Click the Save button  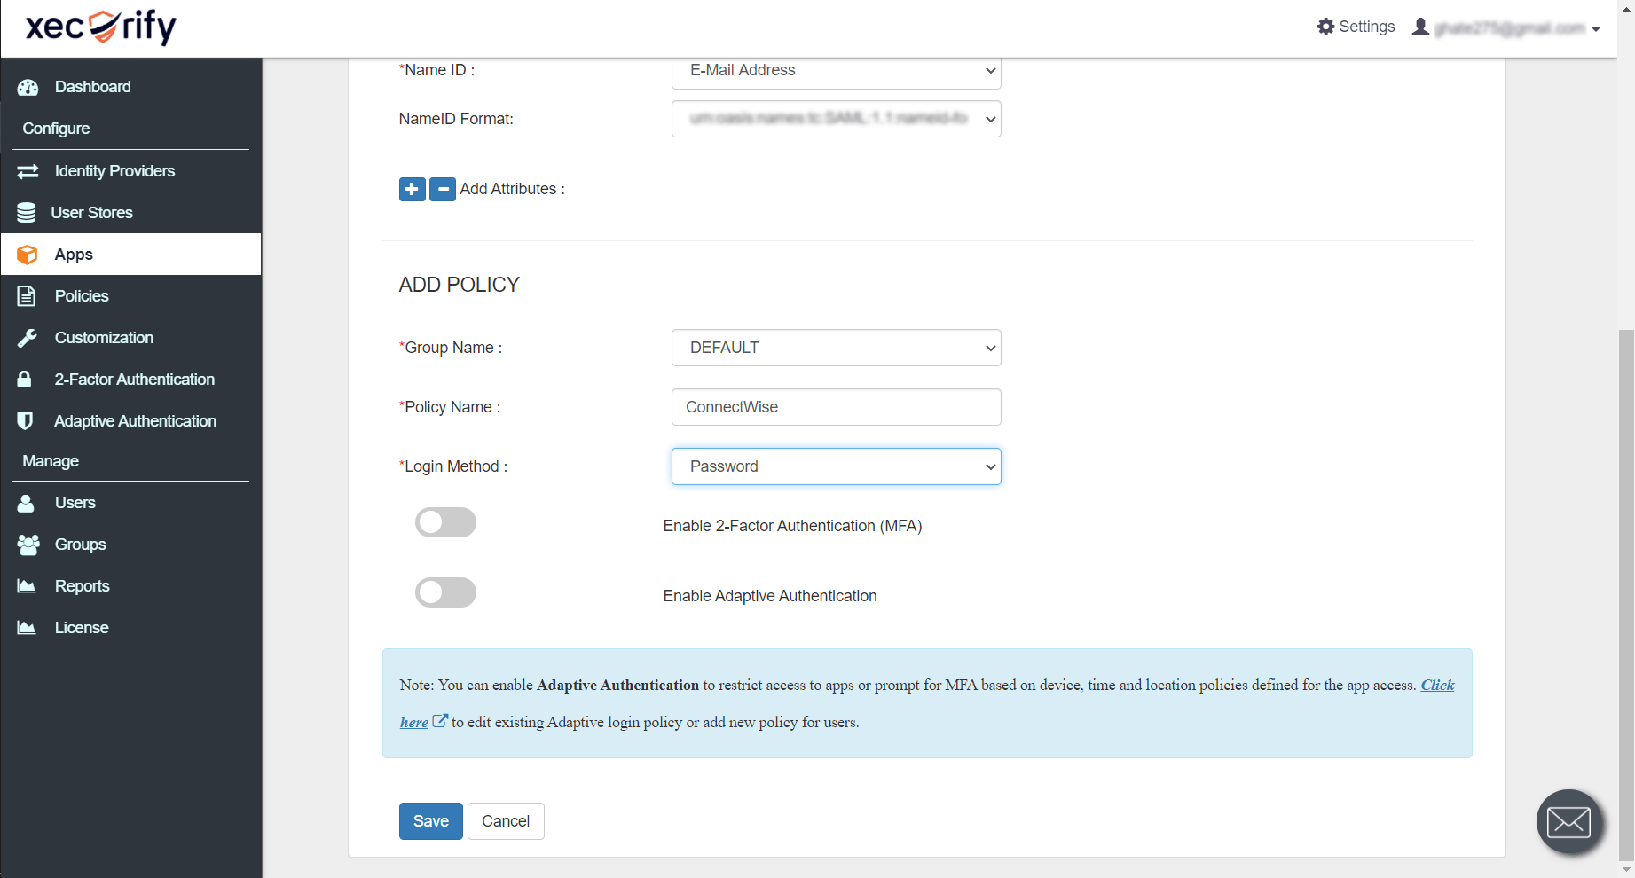click(431, 821)
